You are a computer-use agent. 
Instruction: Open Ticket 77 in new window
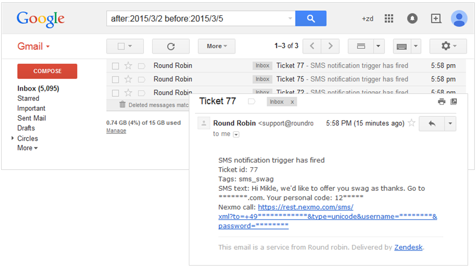click(454, 101)
